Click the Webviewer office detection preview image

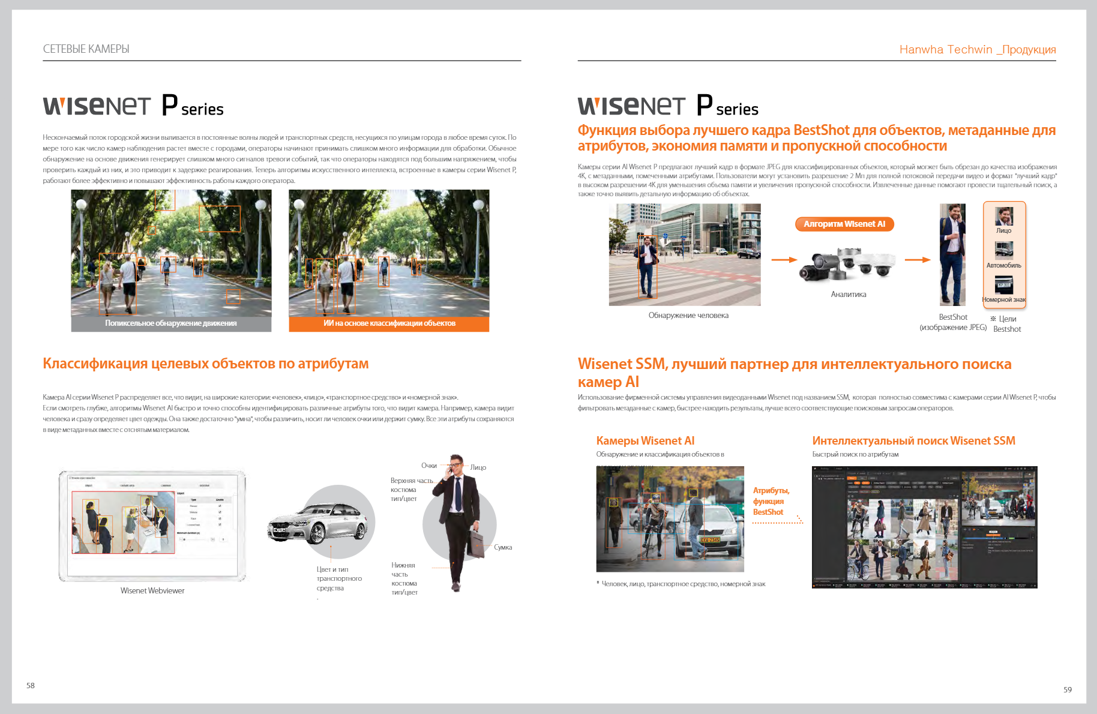coord(123,523)
